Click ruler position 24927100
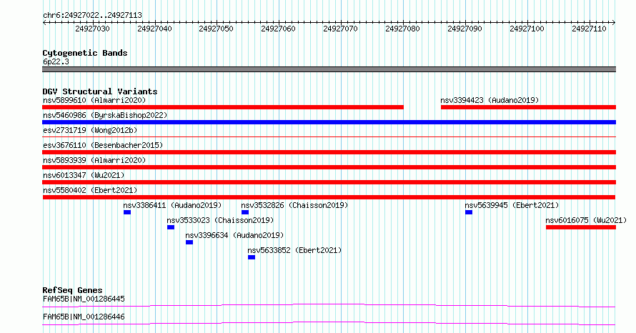This screenshot has height=333, width=636. [x=527, y=29]
